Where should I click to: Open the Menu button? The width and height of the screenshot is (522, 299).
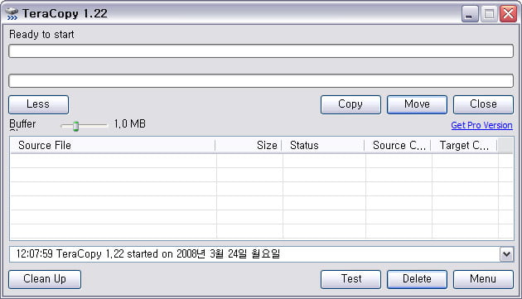pos(483,279)
